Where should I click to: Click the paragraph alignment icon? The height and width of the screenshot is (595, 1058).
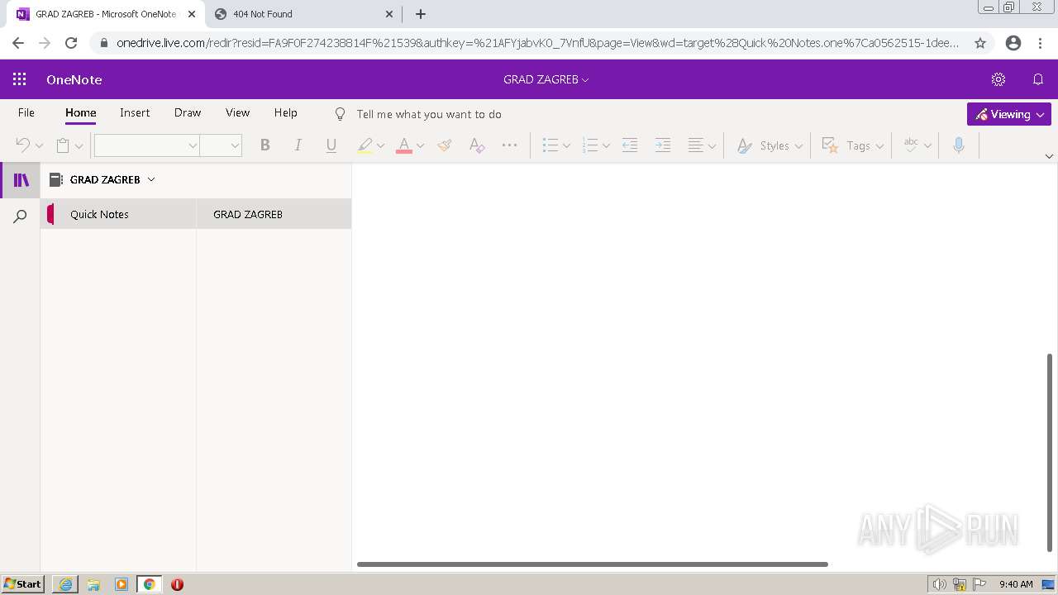(x=696, y=145)
